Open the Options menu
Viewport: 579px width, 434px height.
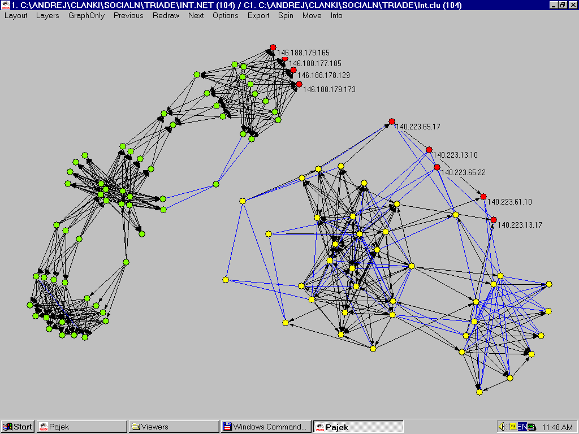pos(225,15)
